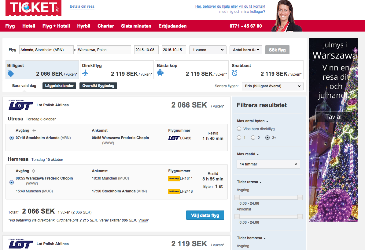Viewport: 365px width, 250px height.
Task: Click the LOT logo on the 2 119 SEK result
Action: point(21,244)
